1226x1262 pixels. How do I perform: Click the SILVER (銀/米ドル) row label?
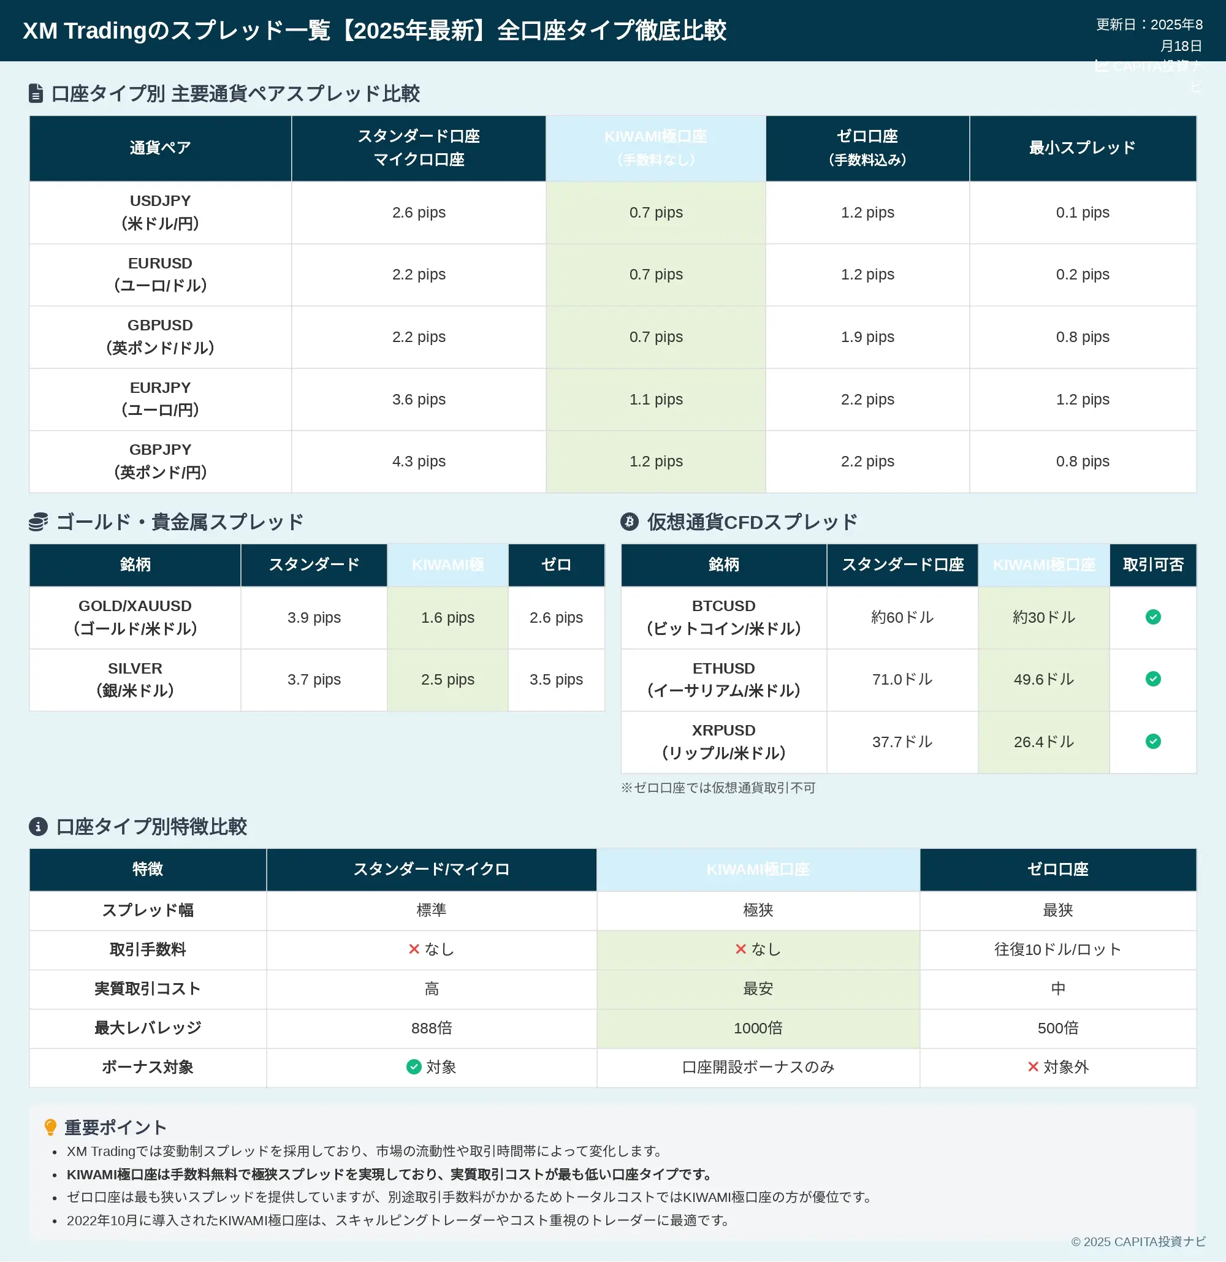(135, 679)
